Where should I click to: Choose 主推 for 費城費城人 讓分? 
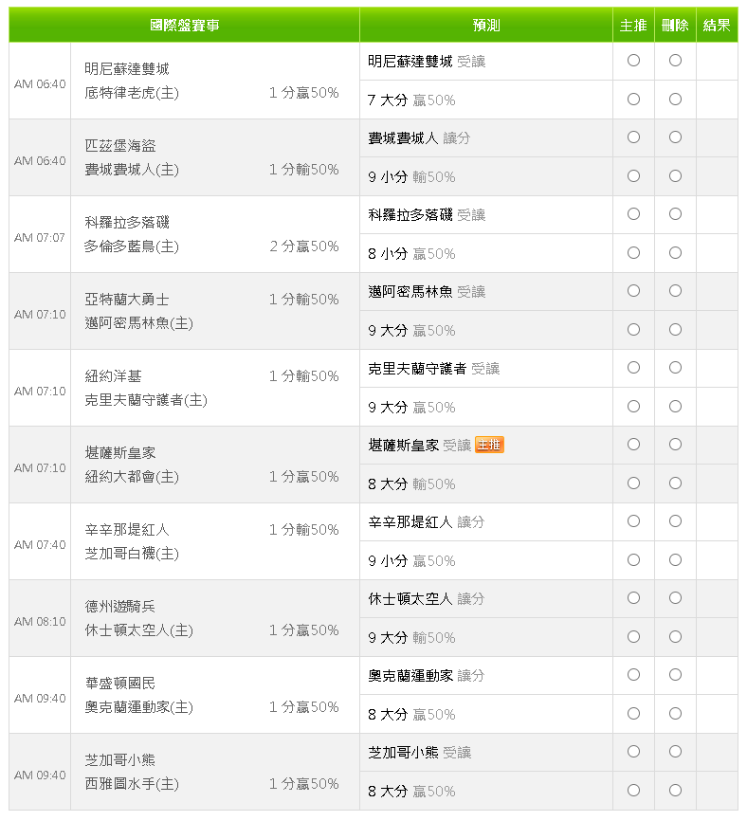[x=633, y=137]
